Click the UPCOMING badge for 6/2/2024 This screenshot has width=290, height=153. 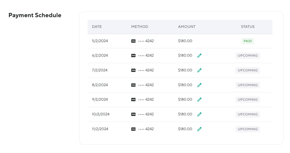248,56
